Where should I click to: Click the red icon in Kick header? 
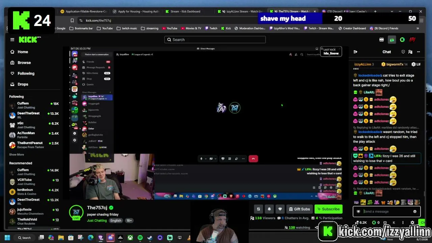tap(412, 40)
